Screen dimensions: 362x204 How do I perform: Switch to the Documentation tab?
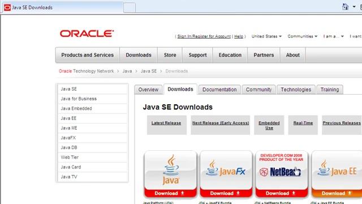tap(219, 90)
